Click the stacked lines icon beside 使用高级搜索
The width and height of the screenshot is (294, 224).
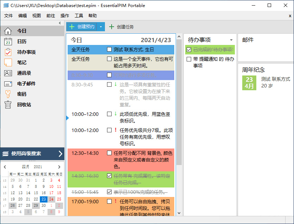5,154
